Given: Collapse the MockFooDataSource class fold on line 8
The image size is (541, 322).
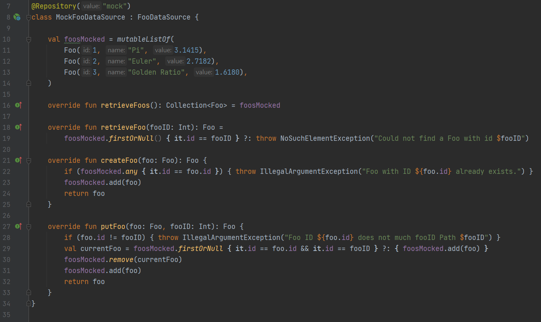Looking at the screenshot, I should pyautogui.click(x=29, y=18).
